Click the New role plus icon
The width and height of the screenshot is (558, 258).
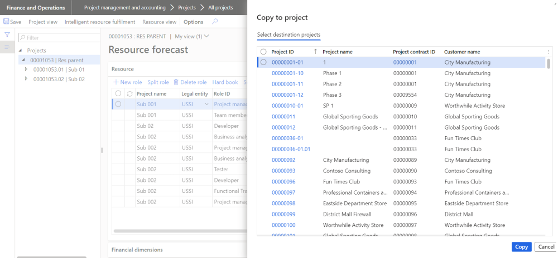point(116,82)
